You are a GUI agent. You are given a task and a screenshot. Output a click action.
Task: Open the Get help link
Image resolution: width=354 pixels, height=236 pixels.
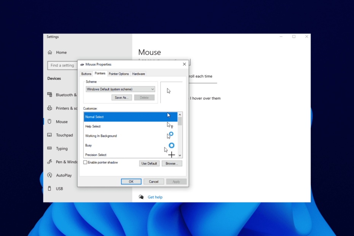pos(155,197)
